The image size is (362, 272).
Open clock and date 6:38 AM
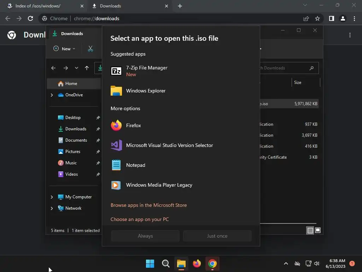coord(335,263)
